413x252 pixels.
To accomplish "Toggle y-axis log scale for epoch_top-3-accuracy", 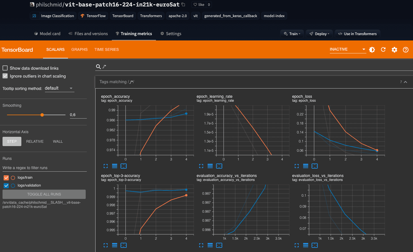I will click(x=115, y=245).
